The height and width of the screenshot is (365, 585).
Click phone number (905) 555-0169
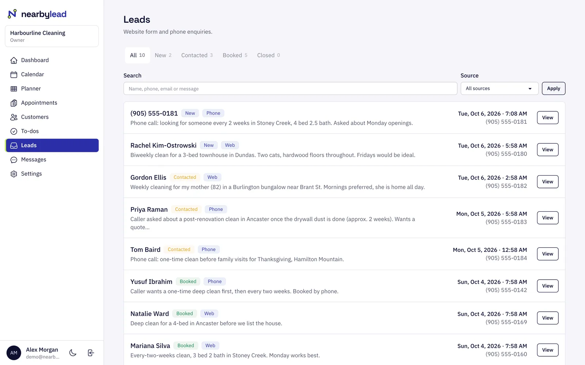pos(506,322)
